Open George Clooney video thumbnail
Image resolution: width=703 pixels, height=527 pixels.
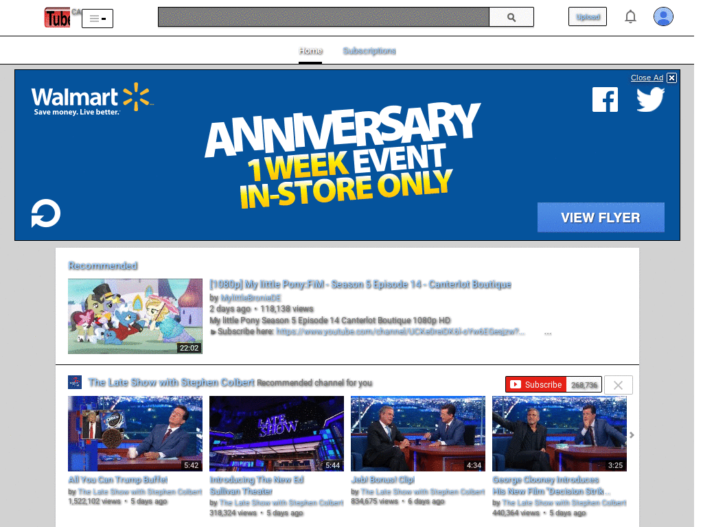tap(560, 434)
